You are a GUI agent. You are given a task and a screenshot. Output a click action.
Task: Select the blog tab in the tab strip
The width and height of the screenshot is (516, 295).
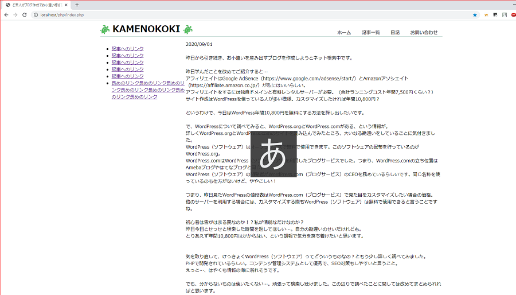[37, 5]
